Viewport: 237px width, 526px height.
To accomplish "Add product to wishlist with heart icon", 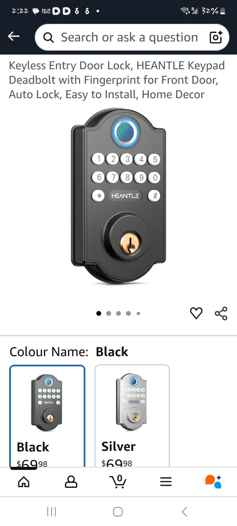I will click(196, 313).
